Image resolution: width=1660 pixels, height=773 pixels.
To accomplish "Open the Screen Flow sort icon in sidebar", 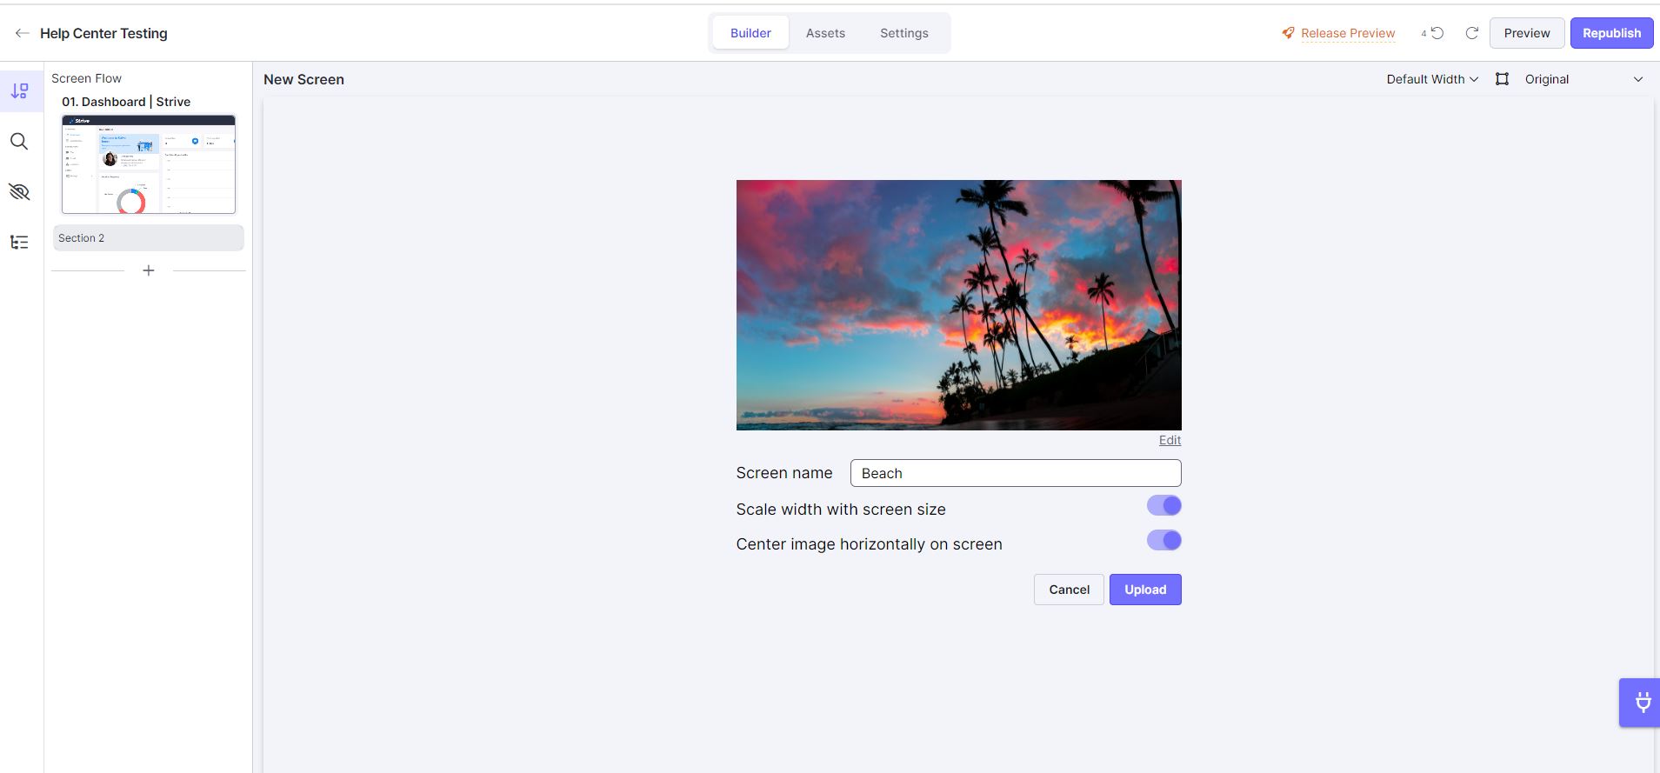I will tap(20, 90).
